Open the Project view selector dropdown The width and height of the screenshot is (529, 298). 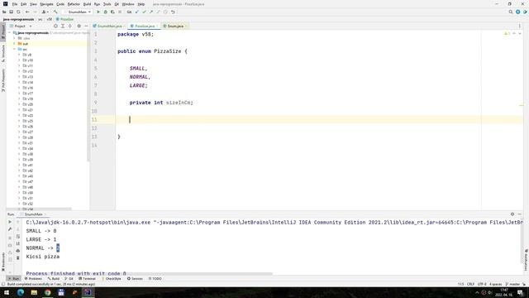[x=21, y=26]
